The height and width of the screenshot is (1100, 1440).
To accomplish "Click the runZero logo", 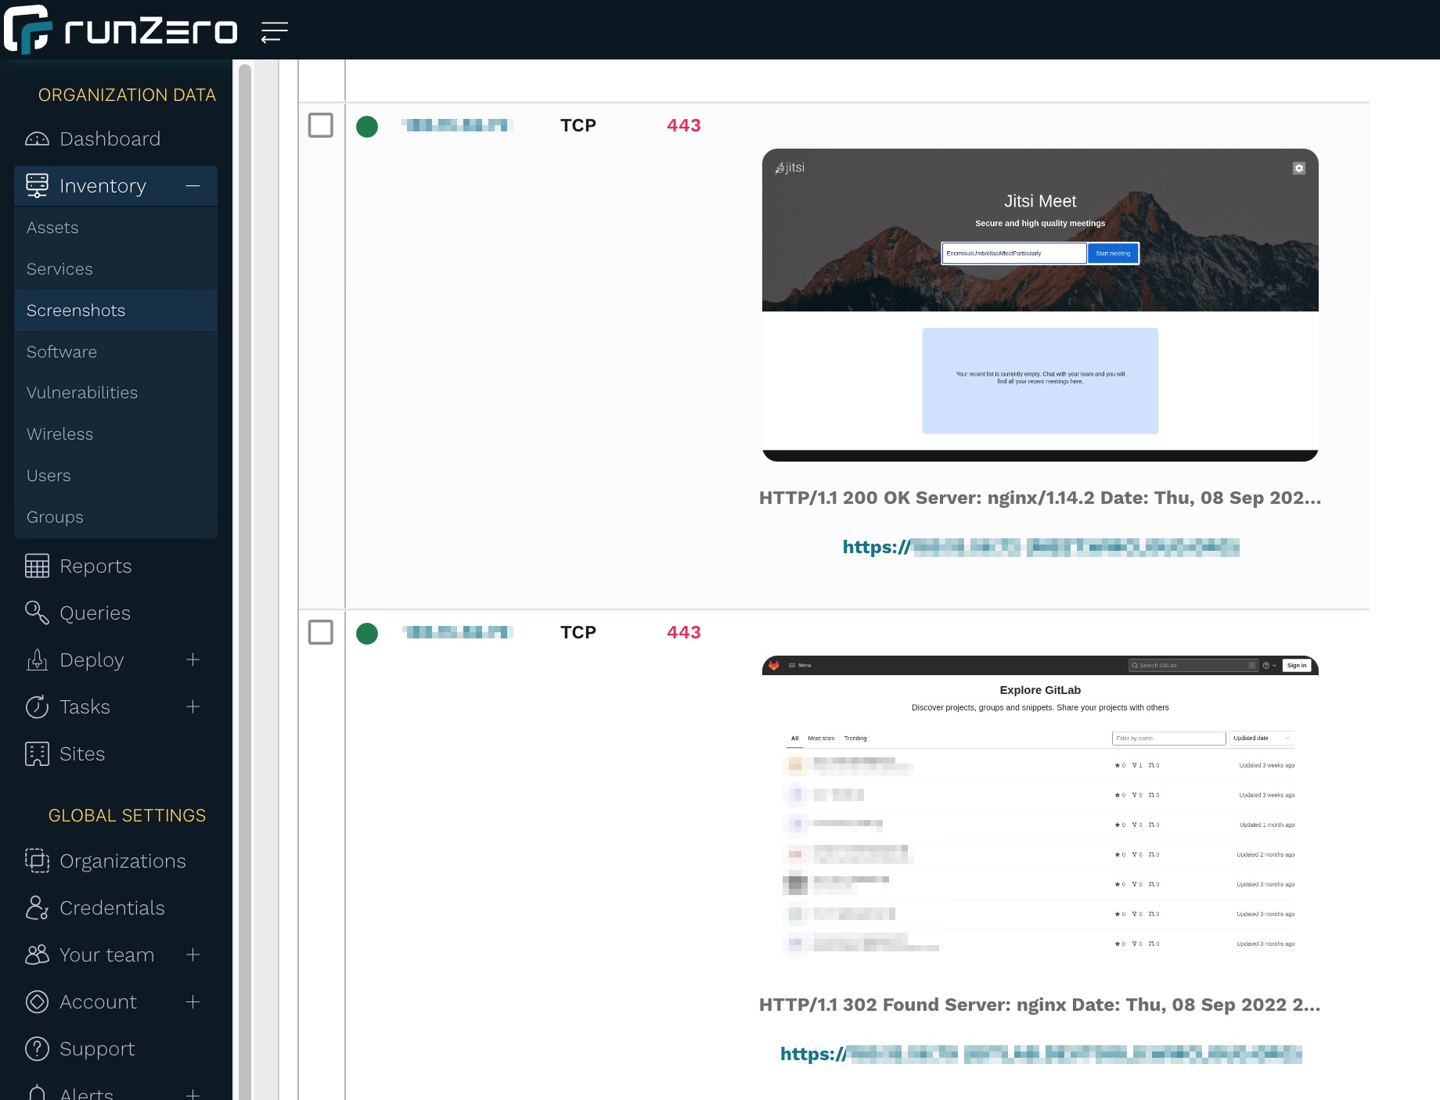I will [x=121, y=30].
